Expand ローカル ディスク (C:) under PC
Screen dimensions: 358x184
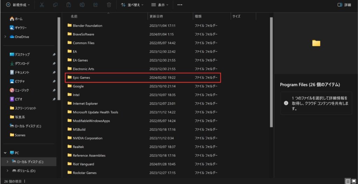point(8,162)
